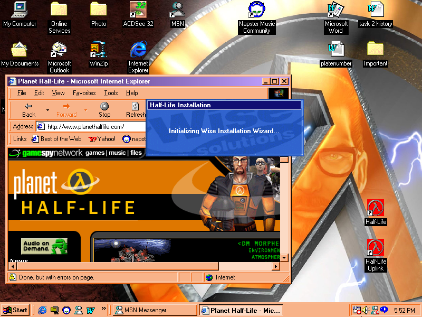
Task: Open My Documents folder icon
Action: click(x=20, y=54)
